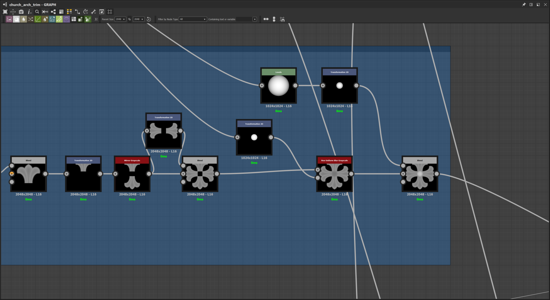Click the fit-to-view frame icon

pos(5,12)
